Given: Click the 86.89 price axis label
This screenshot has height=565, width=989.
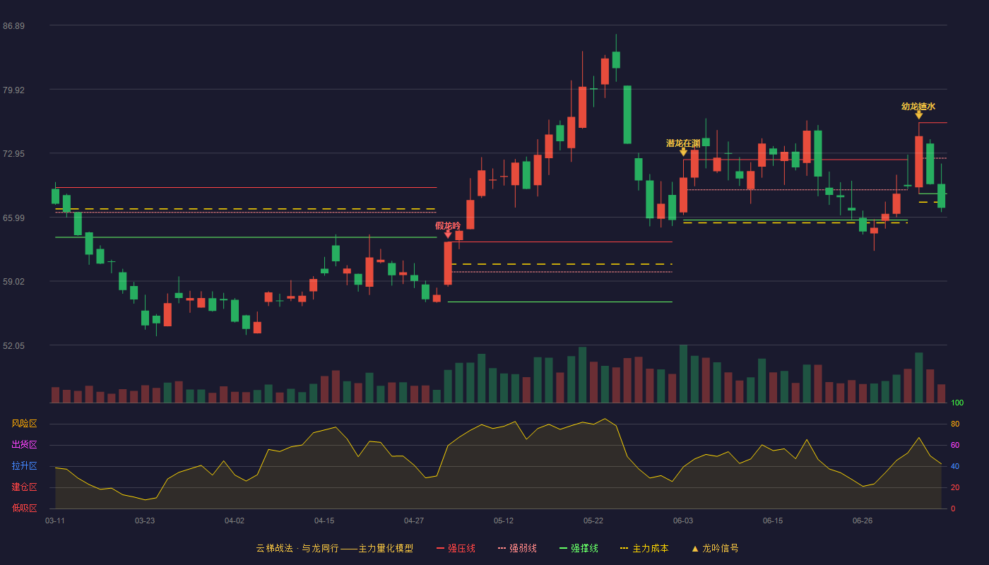Looking at the screenshot, I should (13, 26).
